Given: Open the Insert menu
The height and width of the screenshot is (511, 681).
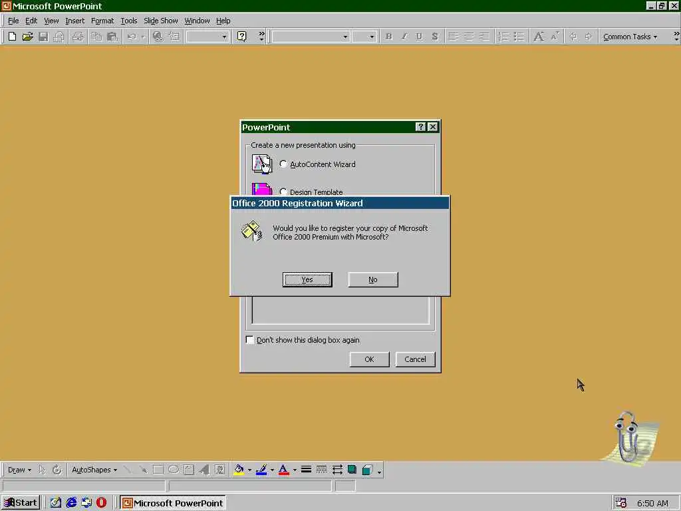Looking at the screenshot, I should coord(74,21).
